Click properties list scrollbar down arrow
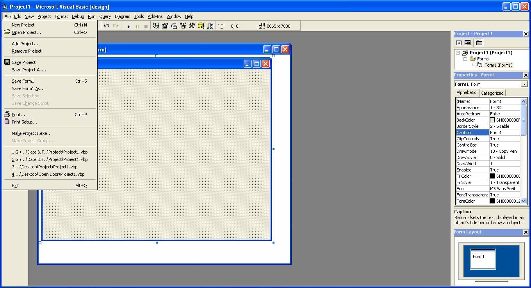The width and height of the screenshot is (531, 288). coord(524,201)
